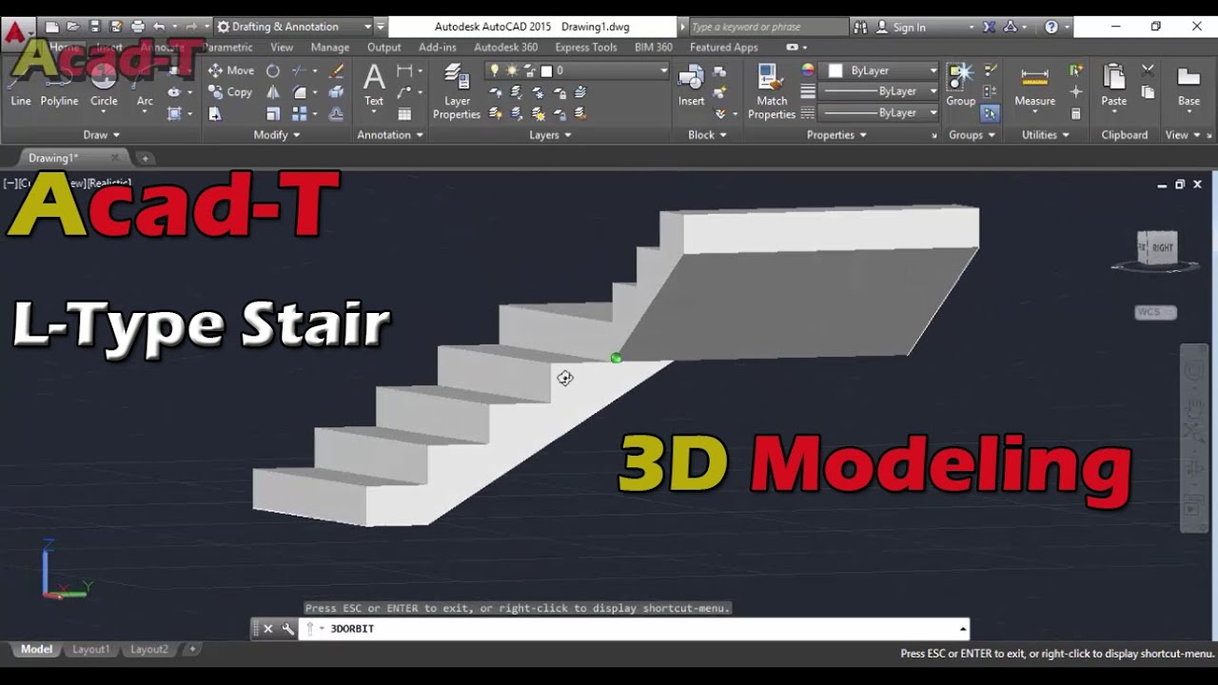The width and height of the screenshot is (1218, 685).
Task: Select the Rotate tool
Action: tap(273, 70)
